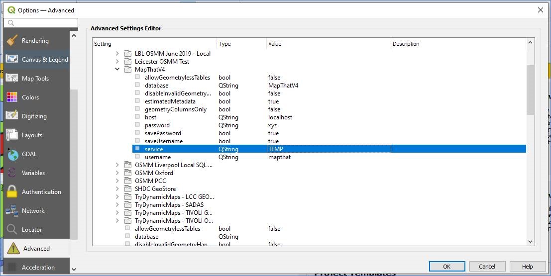Click the MapThatV4 folder icon
This screenshot has width=551, height=276.
pos(128,70)
